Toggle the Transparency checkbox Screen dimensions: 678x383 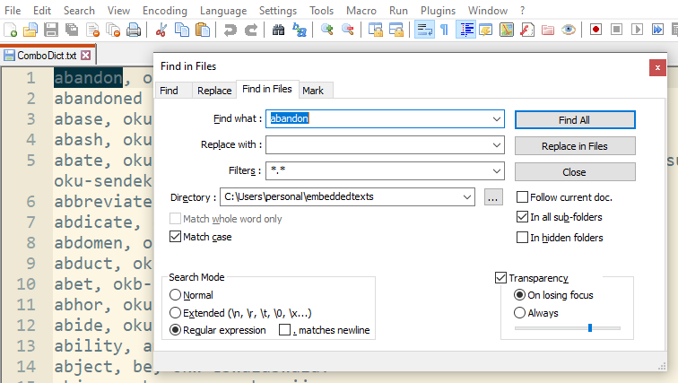tap(500, 278)
